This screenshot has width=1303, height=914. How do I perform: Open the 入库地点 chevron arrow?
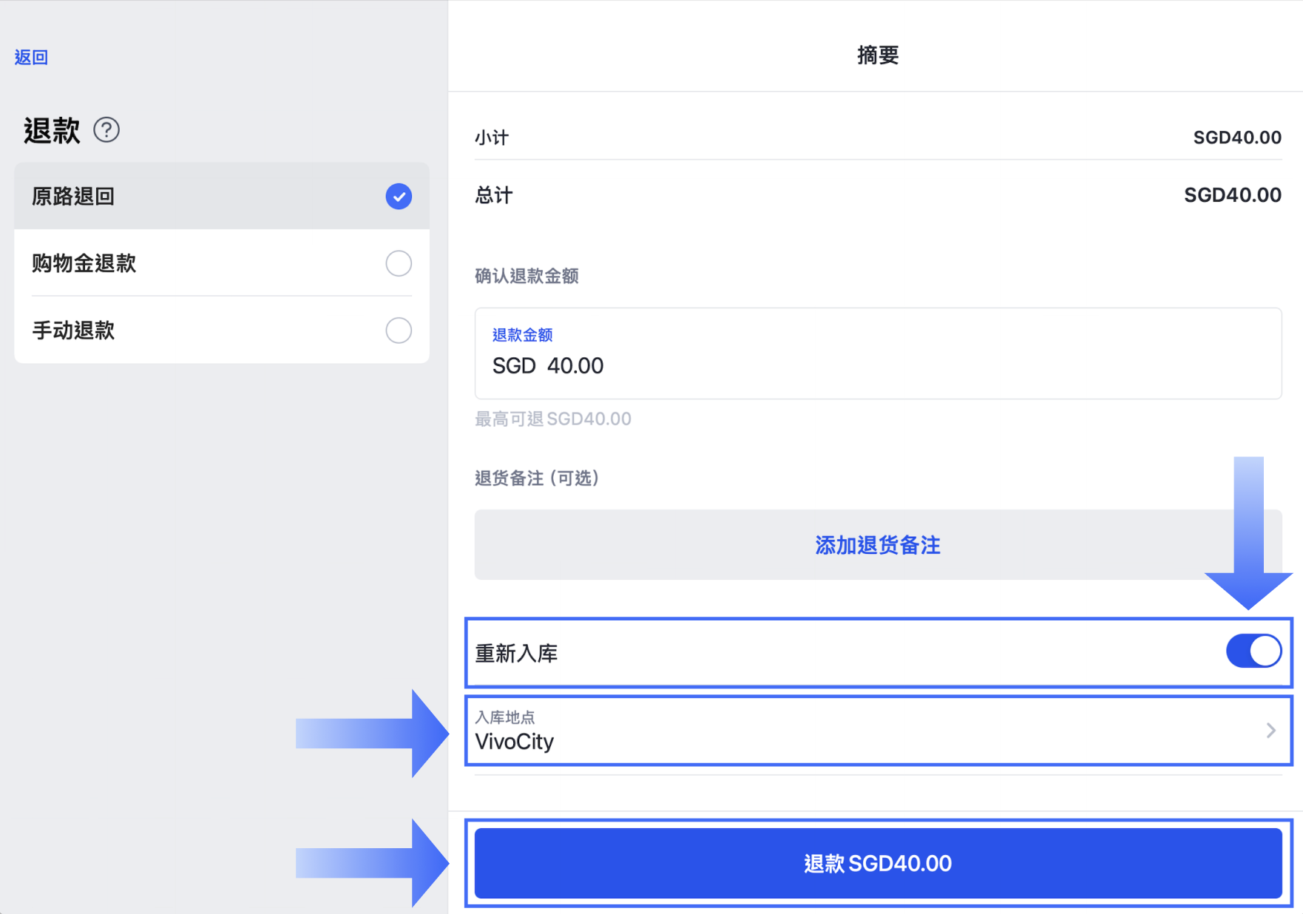(x=1270, y=731)
